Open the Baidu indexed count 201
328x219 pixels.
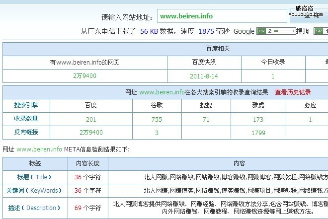pos(91,119)
